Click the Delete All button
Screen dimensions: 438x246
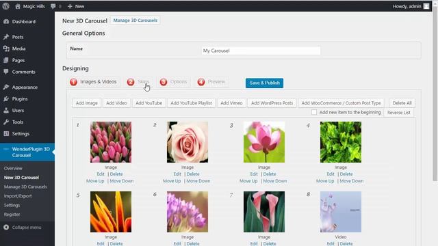(402, 103)
